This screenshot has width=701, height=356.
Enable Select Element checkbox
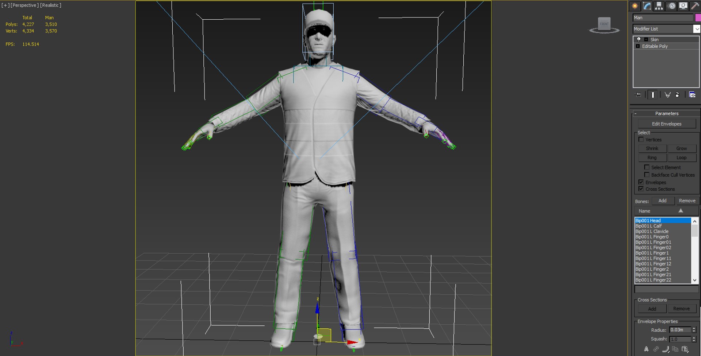click(x=647, y=167)
